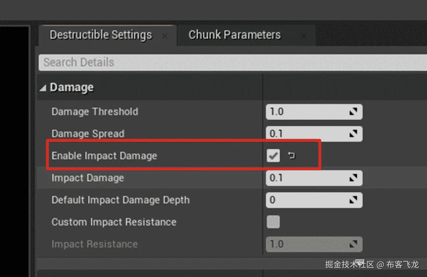Select the Destructible Settings tab
The width and height of the screenshot is (427, 277).
(x=101, y=35)
